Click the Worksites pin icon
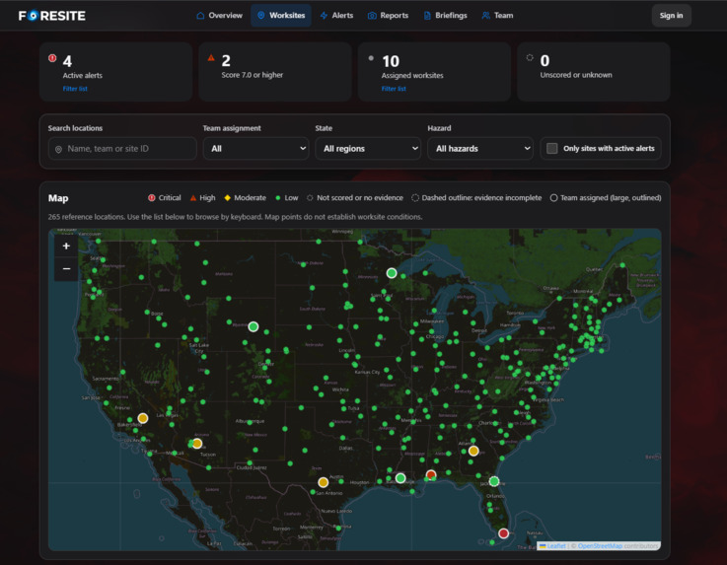 point(261,16)
